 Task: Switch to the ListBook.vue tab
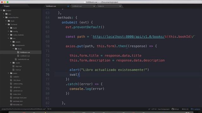click(77, 6)
